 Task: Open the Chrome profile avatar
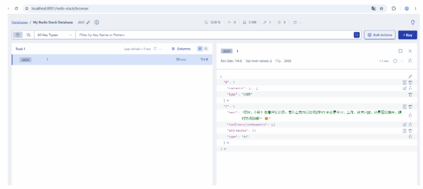tap(406, 9)
